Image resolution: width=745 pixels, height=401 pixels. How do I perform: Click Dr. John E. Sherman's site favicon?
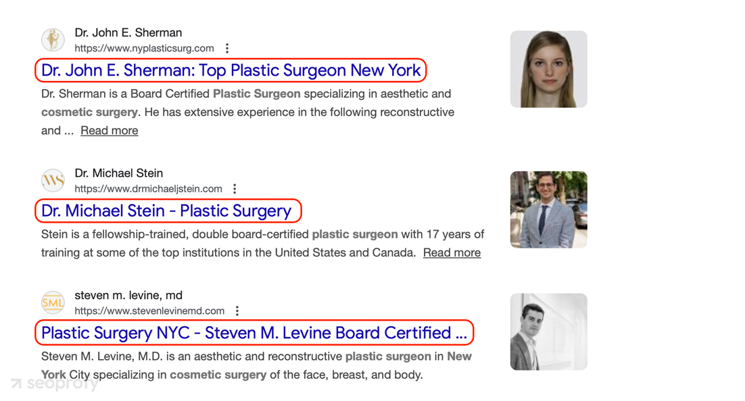53,40
